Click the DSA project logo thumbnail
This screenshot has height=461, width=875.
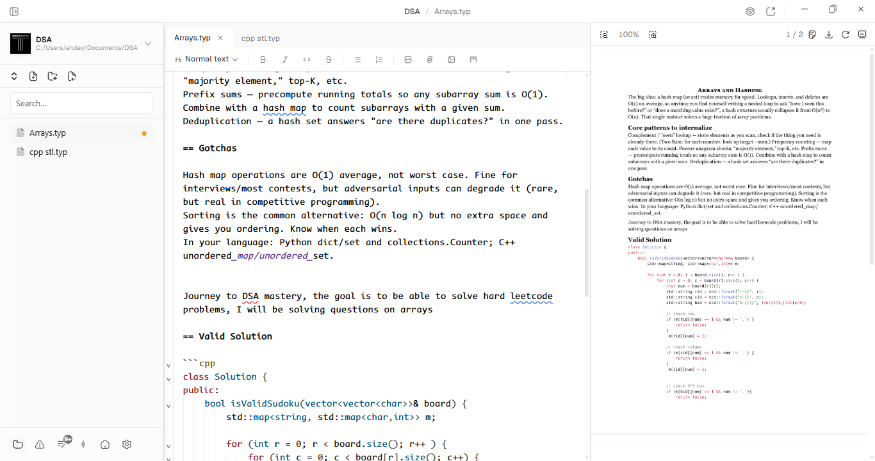pos(20,44)
